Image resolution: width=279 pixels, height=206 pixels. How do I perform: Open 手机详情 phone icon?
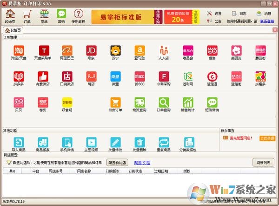(x=67, y=142)
